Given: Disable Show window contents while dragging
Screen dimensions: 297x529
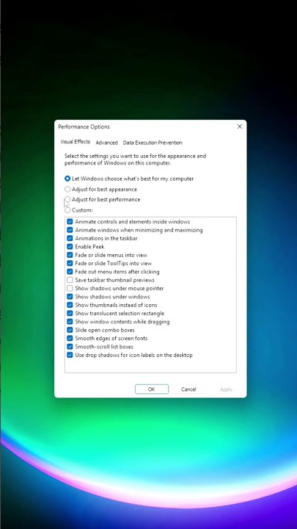Looking at the screenshot, I should pos(70,322).
